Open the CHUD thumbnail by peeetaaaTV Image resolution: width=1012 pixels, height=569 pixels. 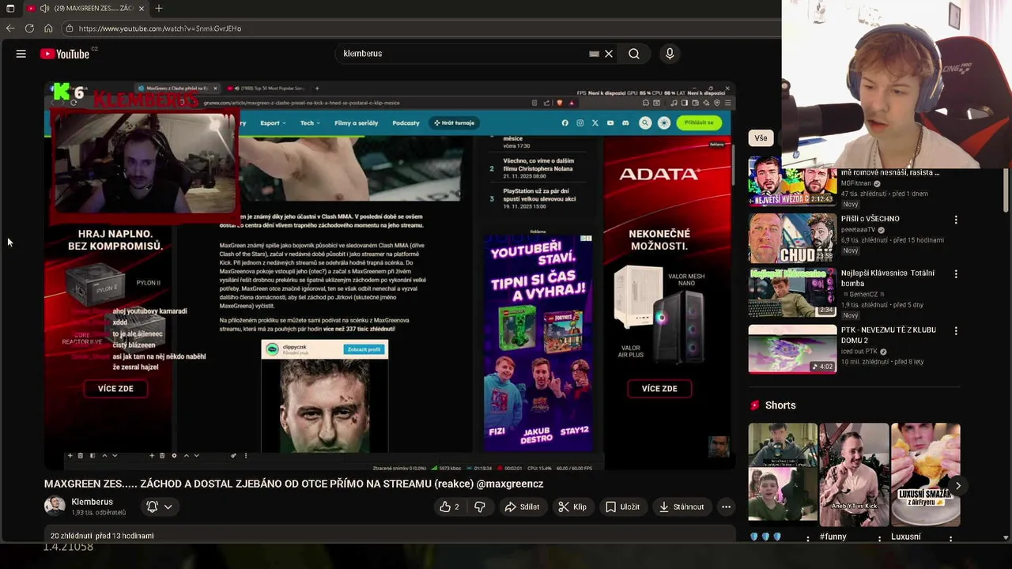tap(792, 238)
